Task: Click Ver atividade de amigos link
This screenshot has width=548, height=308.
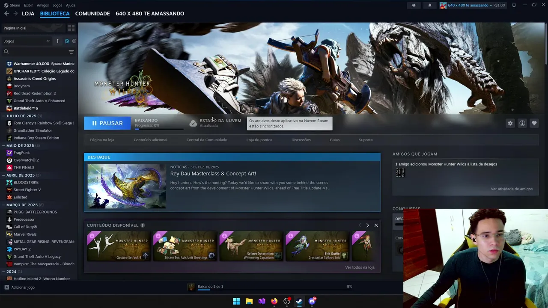Action: [512, 189]
